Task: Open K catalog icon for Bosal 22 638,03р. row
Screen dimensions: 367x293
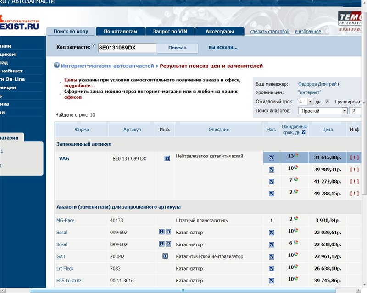Action: coord(168,244)
